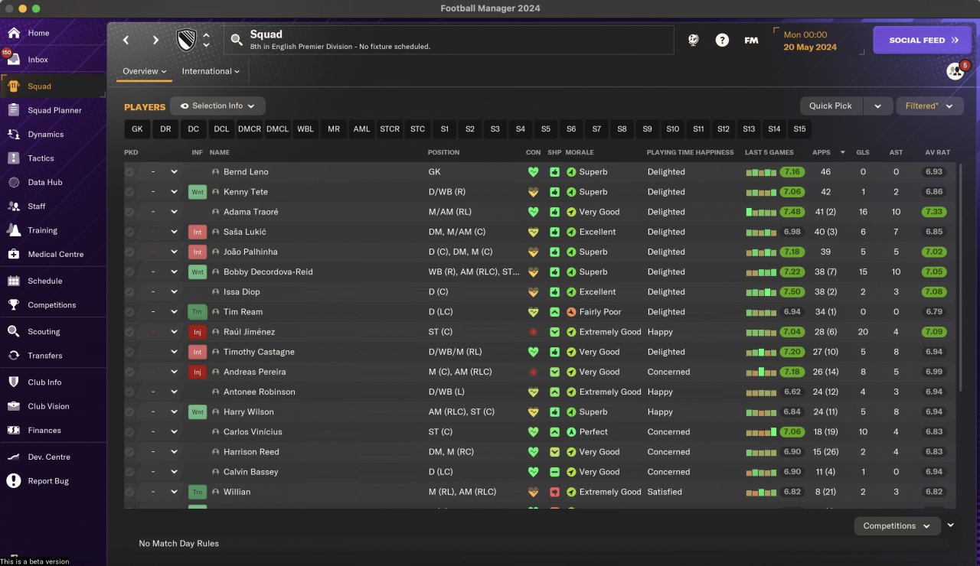This screenshot has height=566, width=980.
Task: Click the club badge in the header
Action: tap(186, 40)
